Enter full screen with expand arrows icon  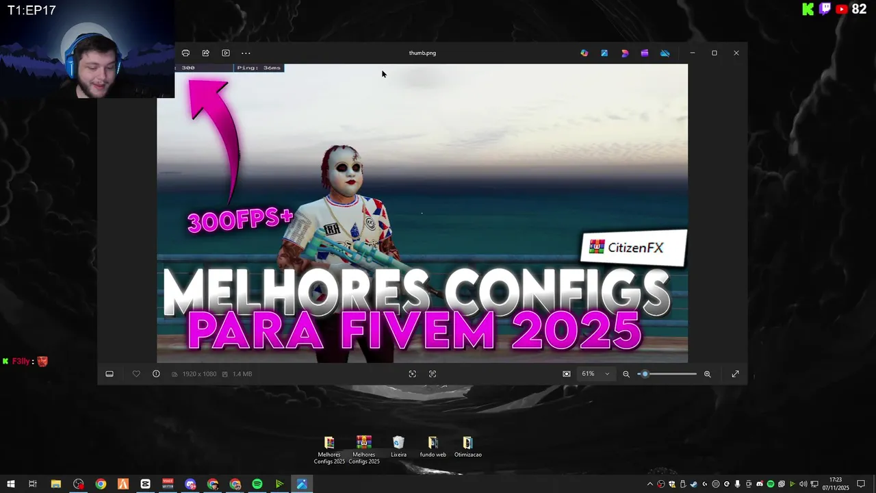[x=735, y=374]
